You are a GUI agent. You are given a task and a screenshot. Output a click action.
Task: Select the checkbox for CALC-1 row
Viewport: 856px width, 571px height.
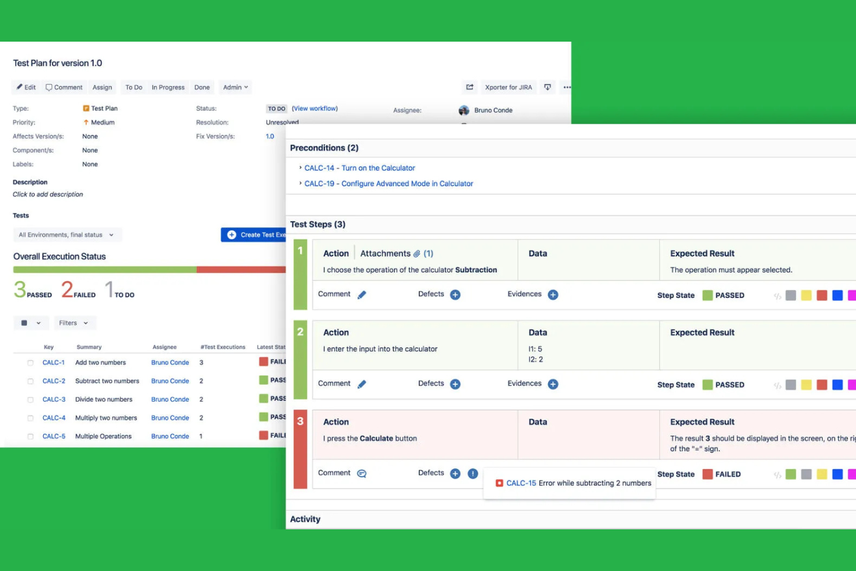[x=30, y=362]
